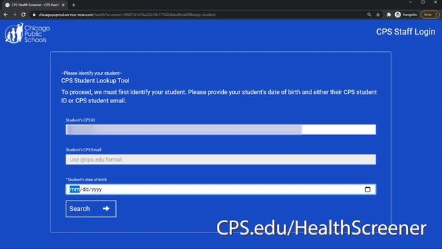Click the 'Please identify your student' text
442x249 pixels.
click(92, 73)
